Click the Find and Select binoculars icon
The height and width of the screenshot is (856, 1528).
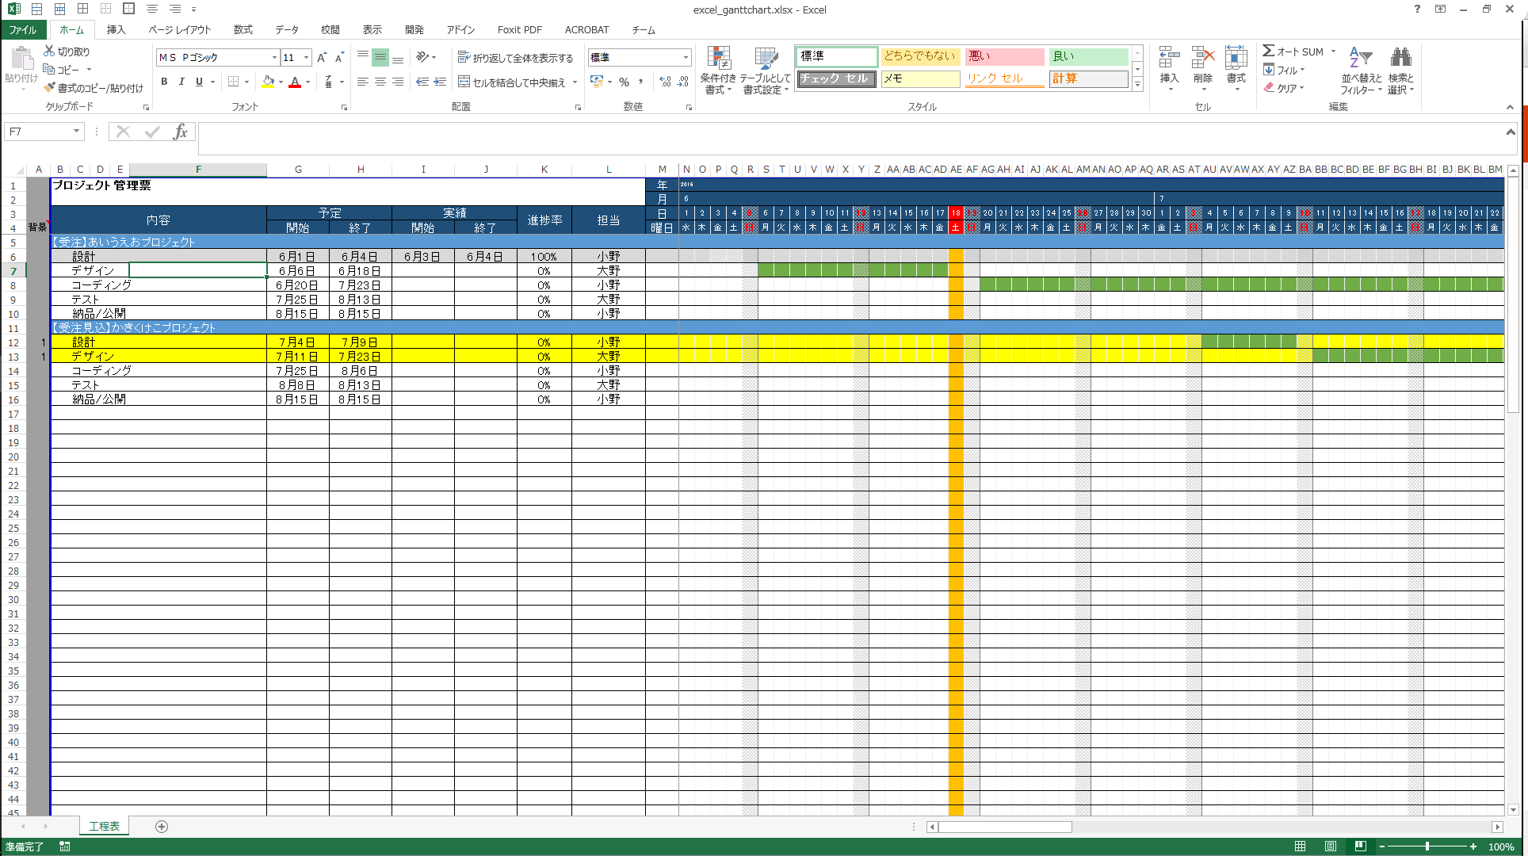pos(1400,59)
